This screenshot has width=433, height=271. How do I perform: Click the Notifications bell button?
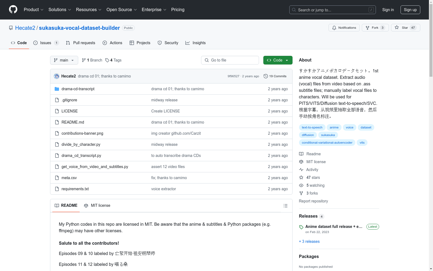(344, 28)
